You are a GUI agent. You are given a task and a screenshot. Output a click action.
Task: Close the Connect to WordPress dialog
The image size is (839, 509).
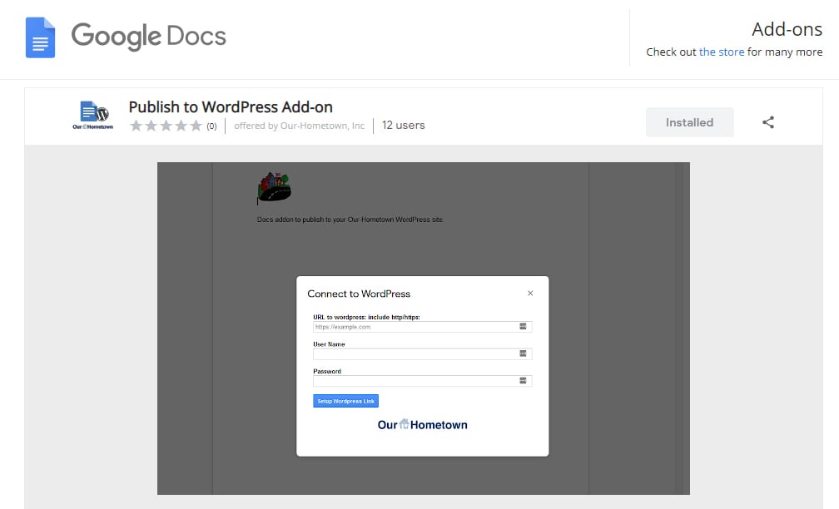tap(530, 293)
